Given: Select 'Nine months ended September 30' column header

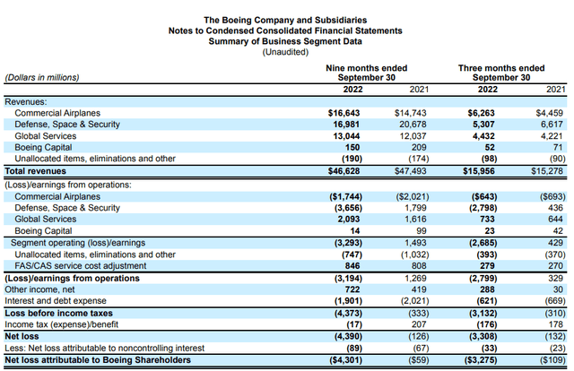Looking at the screenshot, I should (367, 73).
